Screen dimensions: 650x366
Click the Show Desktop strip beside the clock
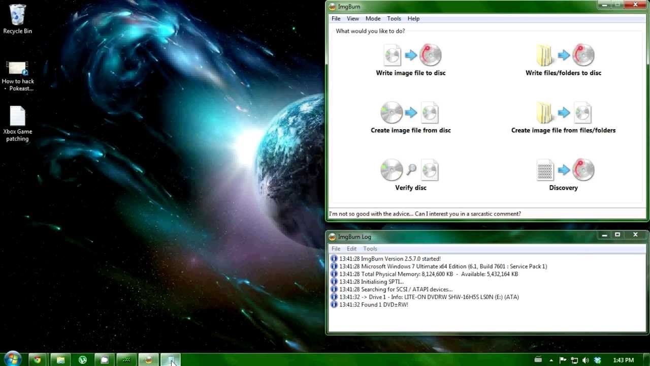pyautogui.click(x=646, y=359)
